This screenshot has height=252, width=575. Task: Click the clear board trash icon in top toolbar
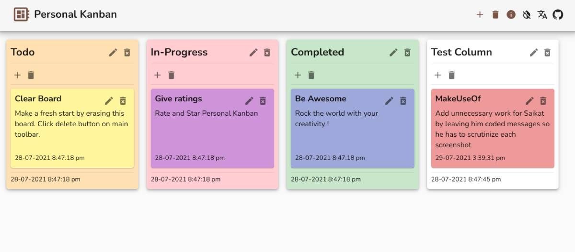coord(495,14)
